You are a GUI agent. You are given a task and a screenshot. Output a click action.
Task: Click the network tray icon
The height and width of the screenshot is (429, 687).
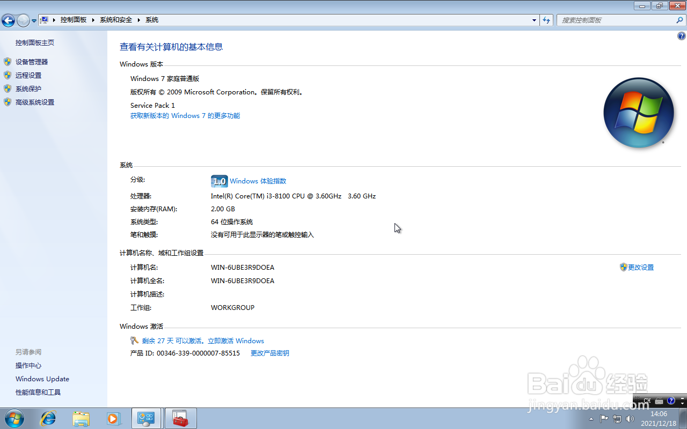tap(617, 419)
